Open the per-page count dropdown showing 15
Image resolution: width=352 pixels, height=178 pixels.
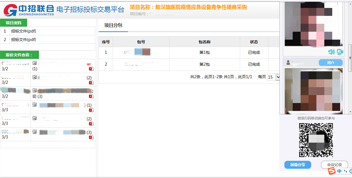(x=271, y=77)
